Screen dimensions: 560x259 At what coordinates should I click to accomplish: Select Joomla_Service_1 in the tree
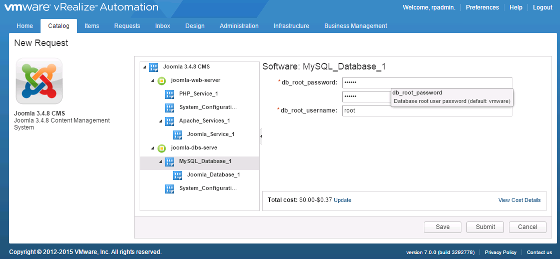[211, 134]
